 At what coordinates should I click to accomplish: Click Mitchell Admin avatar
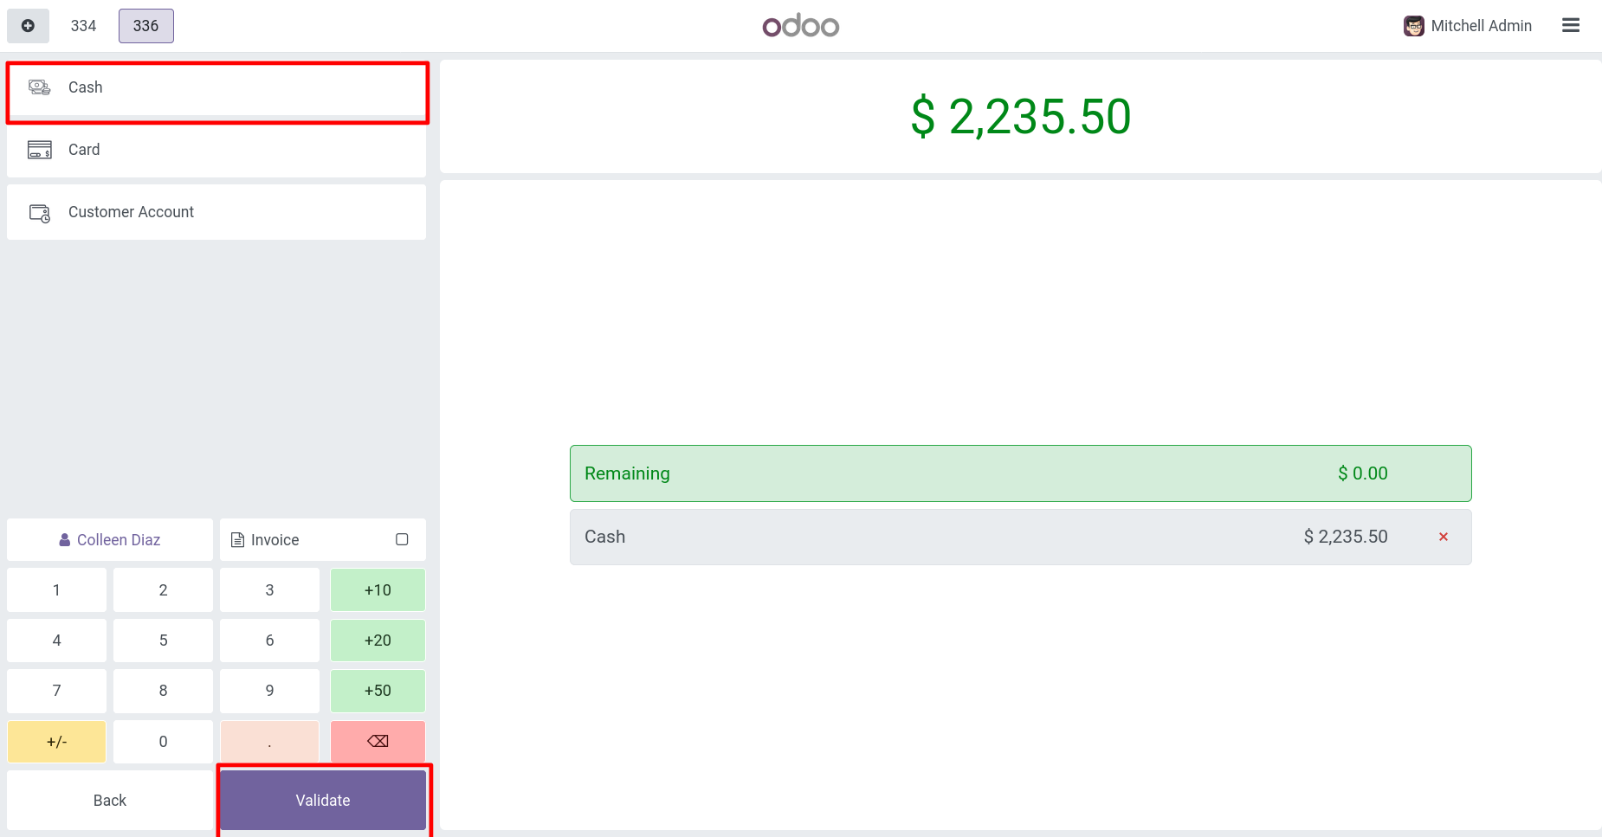click(1413, 26)
